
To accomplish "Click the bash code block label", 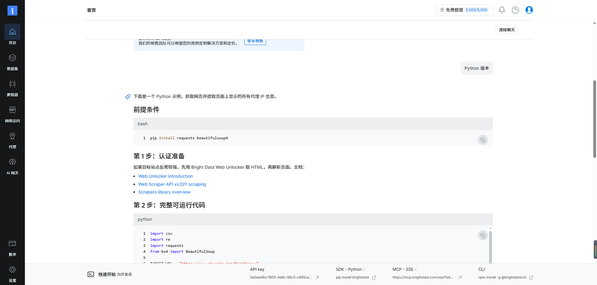I will pos(143,124).
